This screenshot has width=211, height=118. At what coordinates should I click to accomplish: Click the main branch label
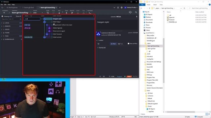(27, 25)
